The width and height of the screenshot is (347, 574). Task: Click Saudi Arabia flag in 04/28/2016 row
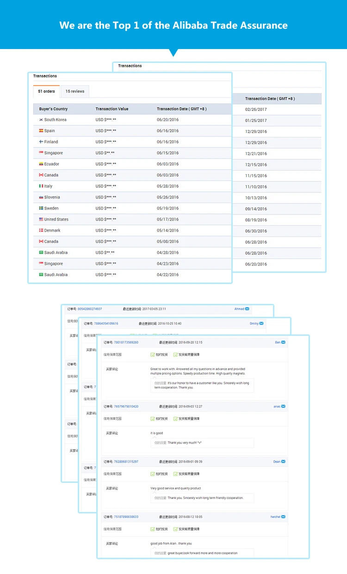pos(41,253)
